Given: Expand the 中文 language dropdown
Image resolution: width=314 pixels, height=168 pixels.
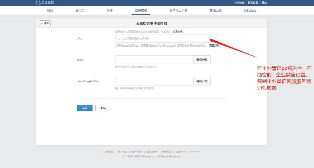Looking at the screenshot, I should (x=195, y=152).
